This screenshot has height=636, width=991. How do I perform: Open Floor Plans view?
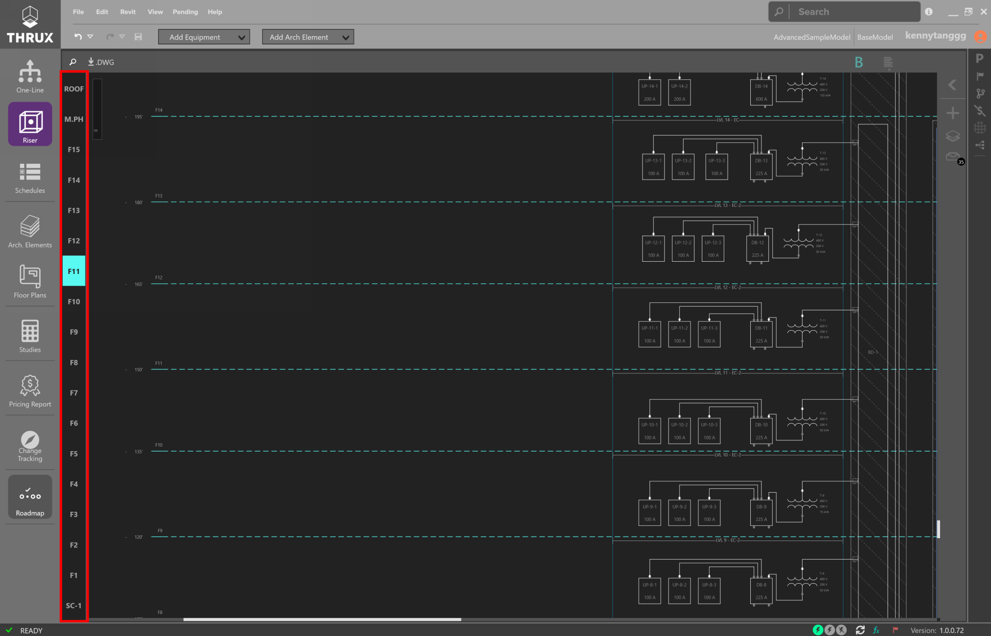(x=30, y=281)
